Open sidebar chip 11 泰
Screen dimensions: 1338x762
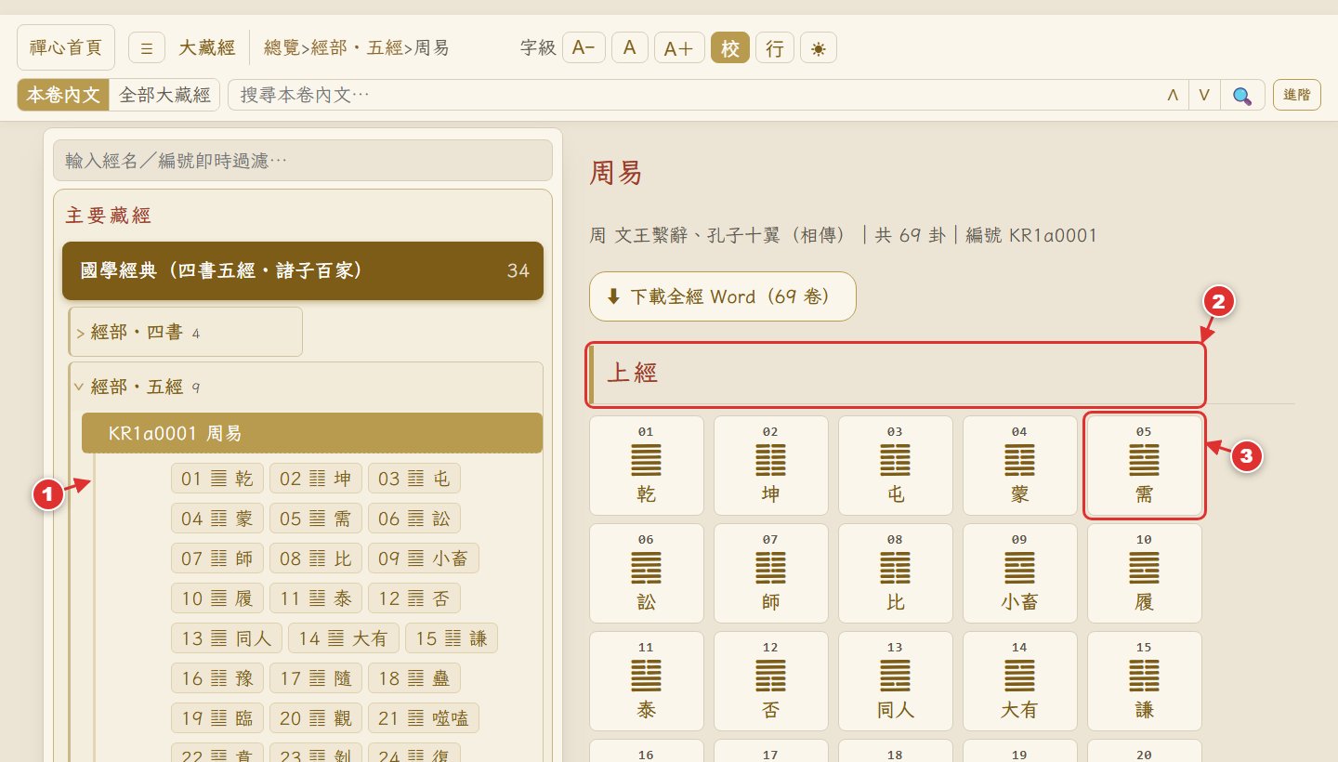[x=316, y=598]
